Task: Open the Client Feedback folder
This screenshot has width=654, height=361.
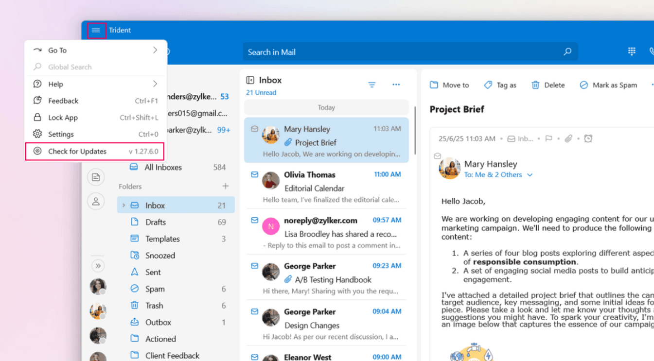Action: point(176,356)
